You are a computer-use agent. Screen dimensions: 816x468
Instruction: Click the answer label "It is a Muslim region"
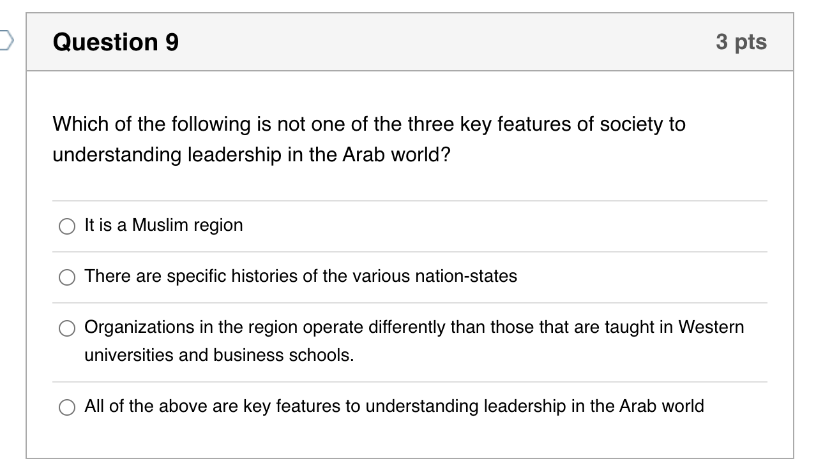point(163,225)
